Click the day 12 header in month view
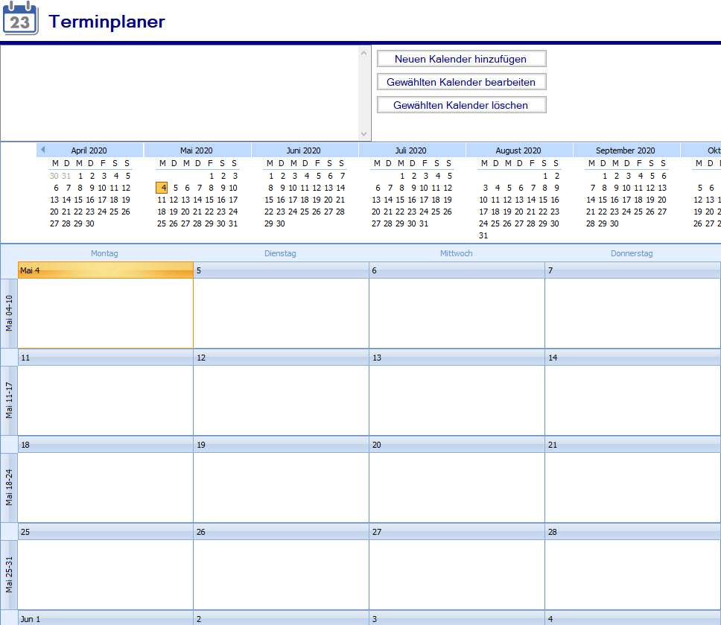Image resolution: width=721 pixels, height=625 pixels. pyautogui.click(x=281, y=358)
